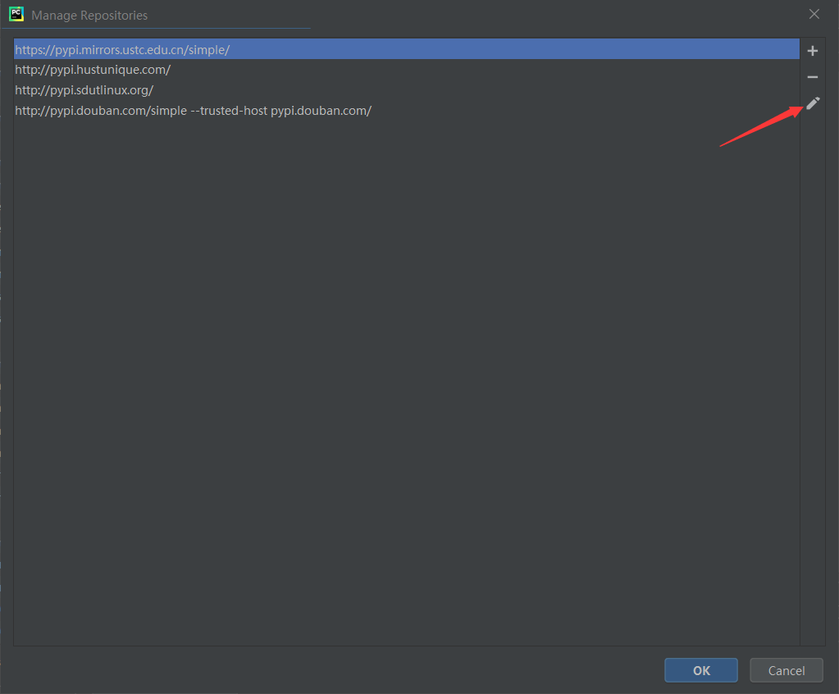Select the pypi.hustunique.com repository entry

(x=93, y=70)
